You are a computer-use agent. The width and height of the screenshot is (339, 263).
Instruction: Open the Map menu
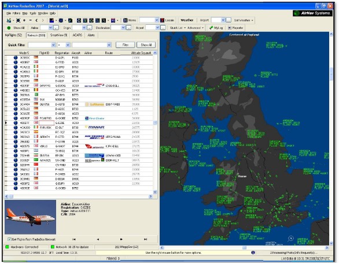(25, 13)
